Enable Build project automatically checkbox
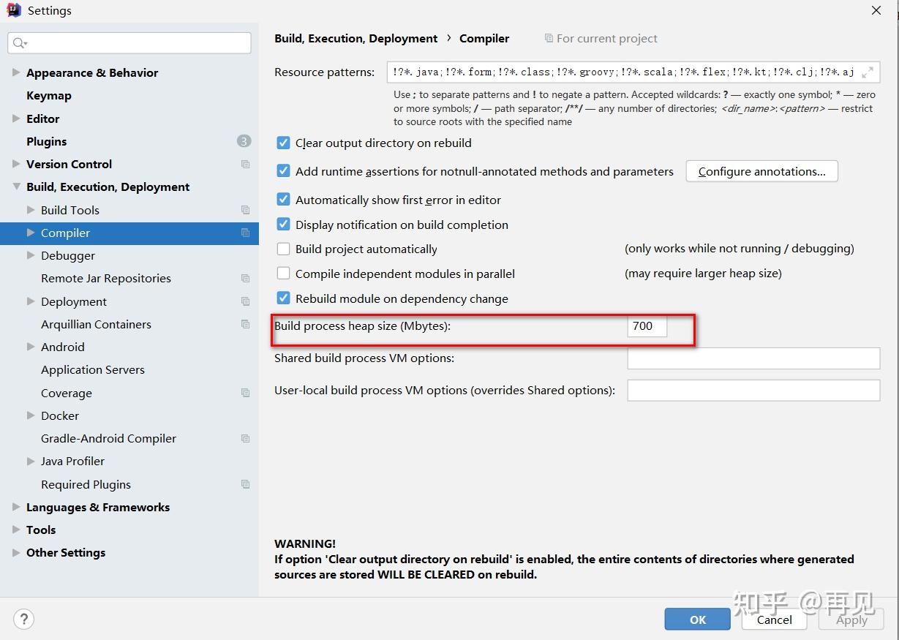The image size is (899, 640). pyautogui.click(x=284, y=249)
